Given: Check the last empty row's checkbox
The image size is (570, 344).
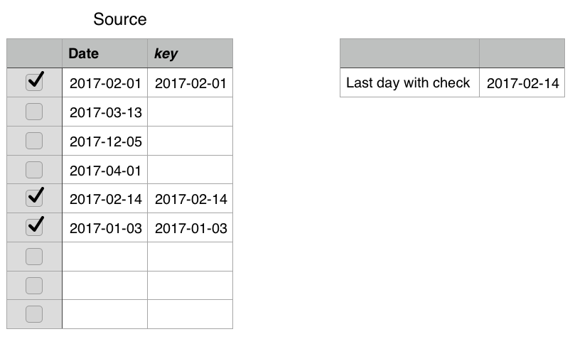Looking at the screenshot, I should pyautogui.click(x=34, y=314).
